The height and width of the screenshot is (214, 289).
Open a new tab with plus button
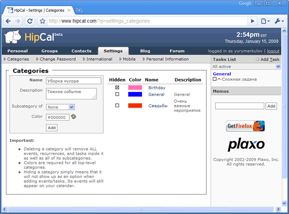point(79,10)
